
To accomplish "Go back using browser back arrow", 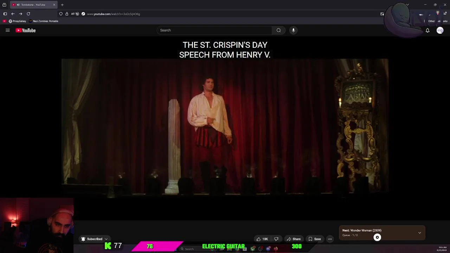I will tap(13, 14).
